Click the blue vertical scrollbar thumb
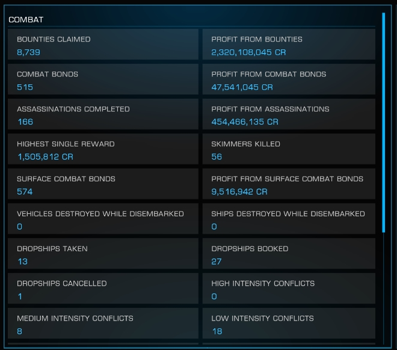This screenshot has width=397, height=350. 384,122
